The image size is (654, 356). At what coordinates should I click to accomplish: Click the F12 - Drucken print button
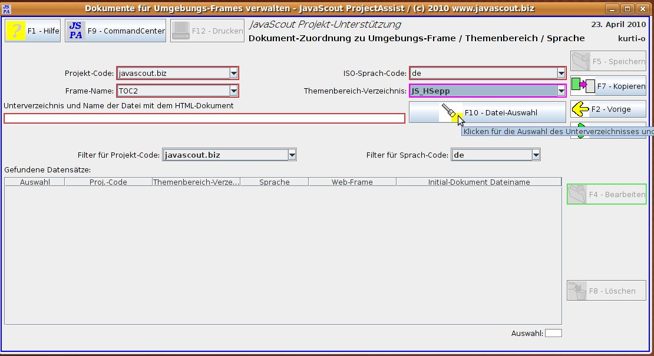point(207,31)
